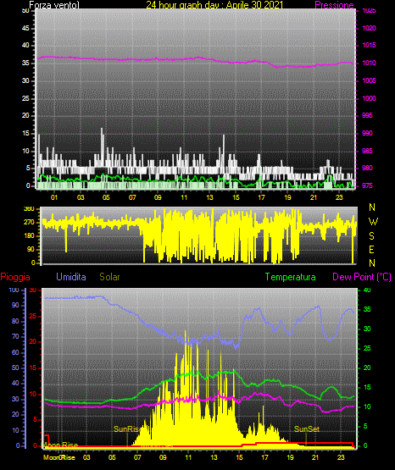
Task: Select the red 'Pioggia' legend label
Action: point(15,277)
